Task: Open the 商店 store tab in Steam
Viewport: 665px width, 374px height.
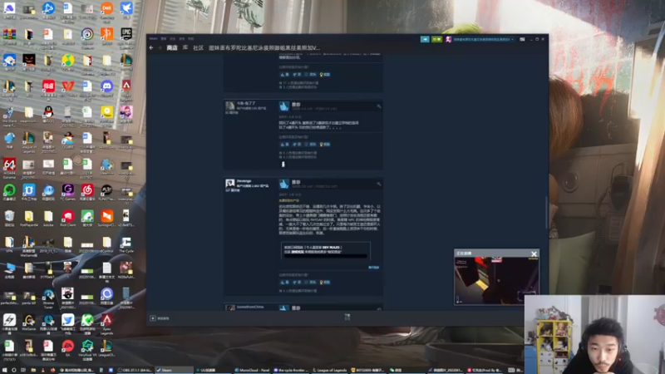Action: pos(172,48)
